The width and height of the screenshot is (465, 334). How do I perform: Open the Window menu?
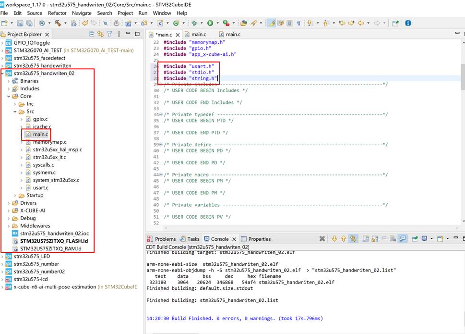162,13
